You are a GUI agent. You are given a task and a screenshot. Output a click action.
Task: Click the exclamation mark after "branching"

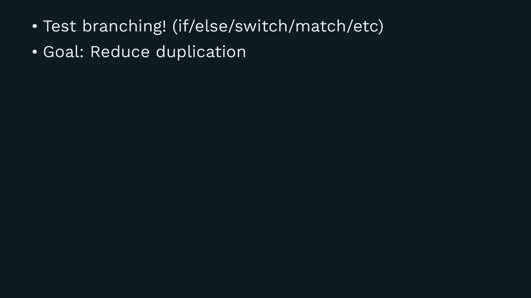(164, 26)
